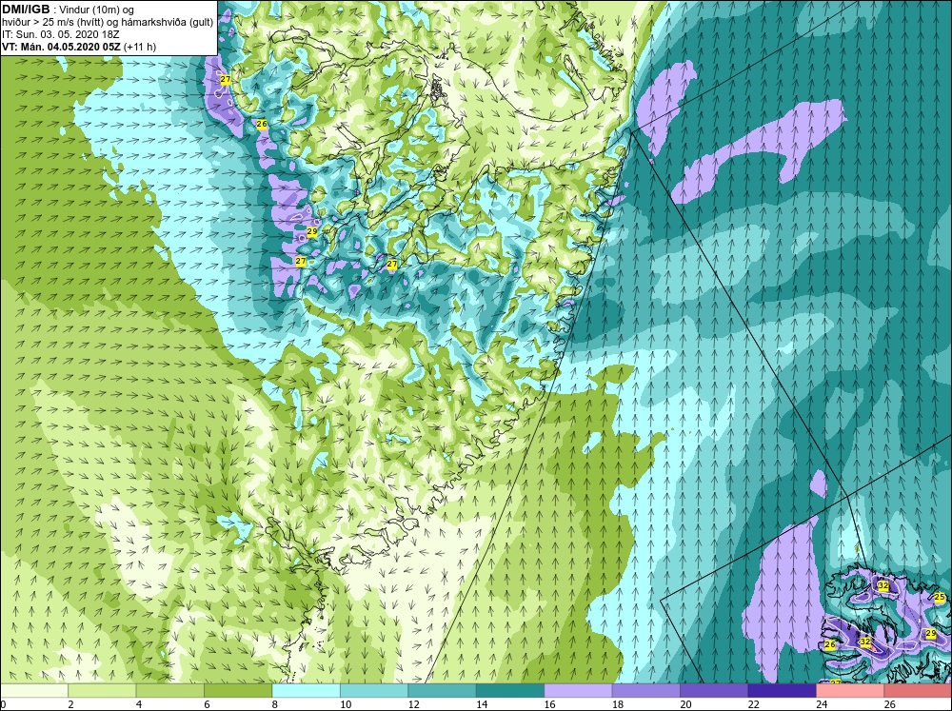Click the '(+11 h)' forecast offset text
Screen dimensions: 952x711
[140, 47]
